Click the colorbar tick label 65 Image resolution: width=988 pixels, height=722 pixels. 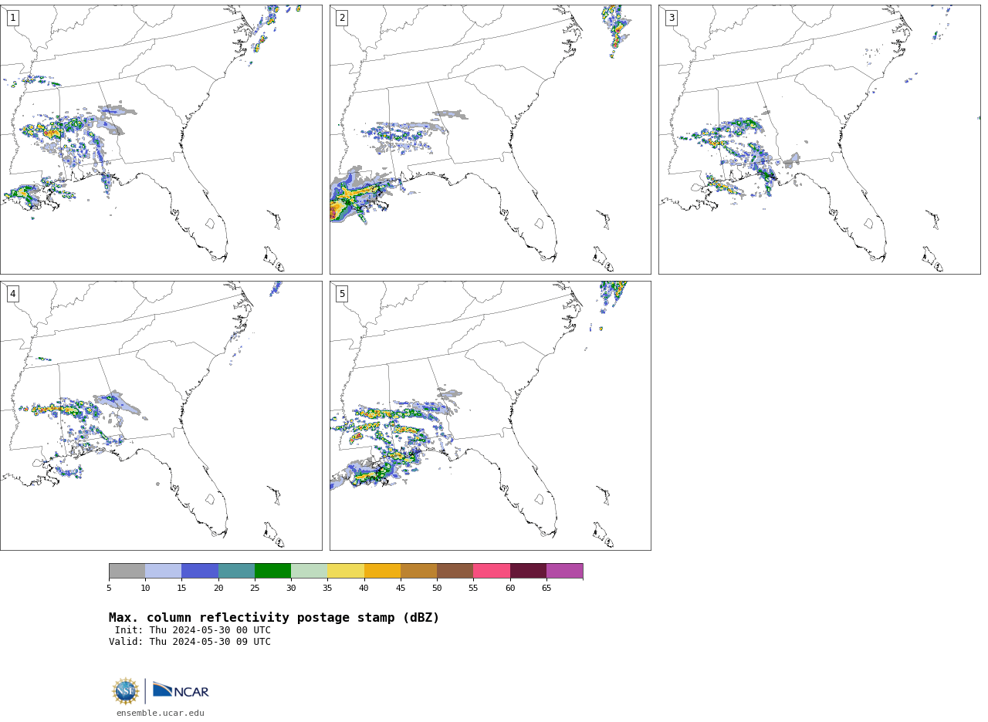pyautogui.click(x=546, y=589)
